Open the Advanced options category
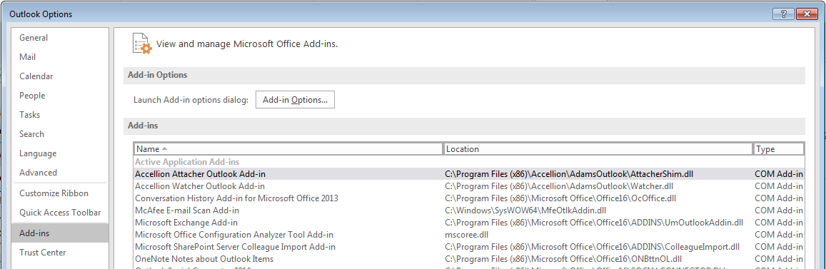The height and width of the screenshot is (269, 826). coord(60,173)
